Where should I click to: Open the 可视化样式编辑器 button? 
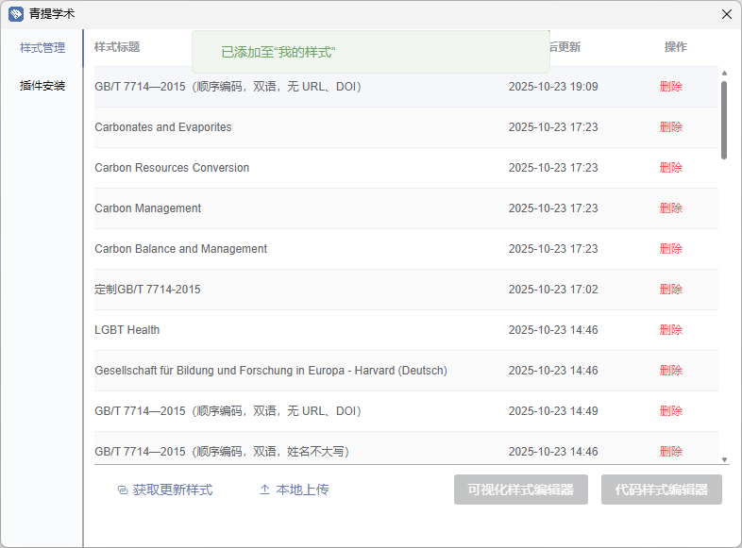[x=520, y=490]
